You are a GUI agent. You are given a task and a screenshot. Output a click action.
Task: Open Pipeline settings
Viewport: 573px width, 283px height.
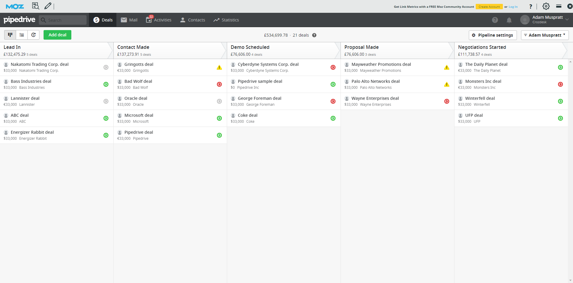pos(493,35)
